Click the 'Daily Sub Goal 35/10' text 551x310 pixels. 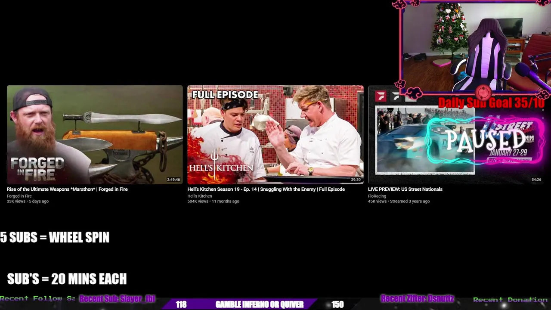491,103
